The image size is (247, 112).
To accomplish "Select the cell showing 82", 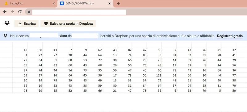I will (x=124, y=50).
